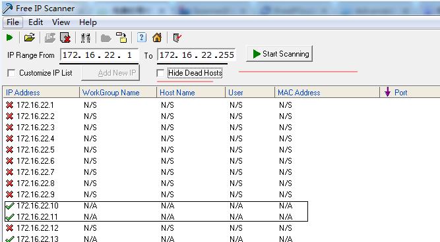Click green check icon for 172.16.22.10
This screenshot has width=440, height=242.
(x=9, y=206)
